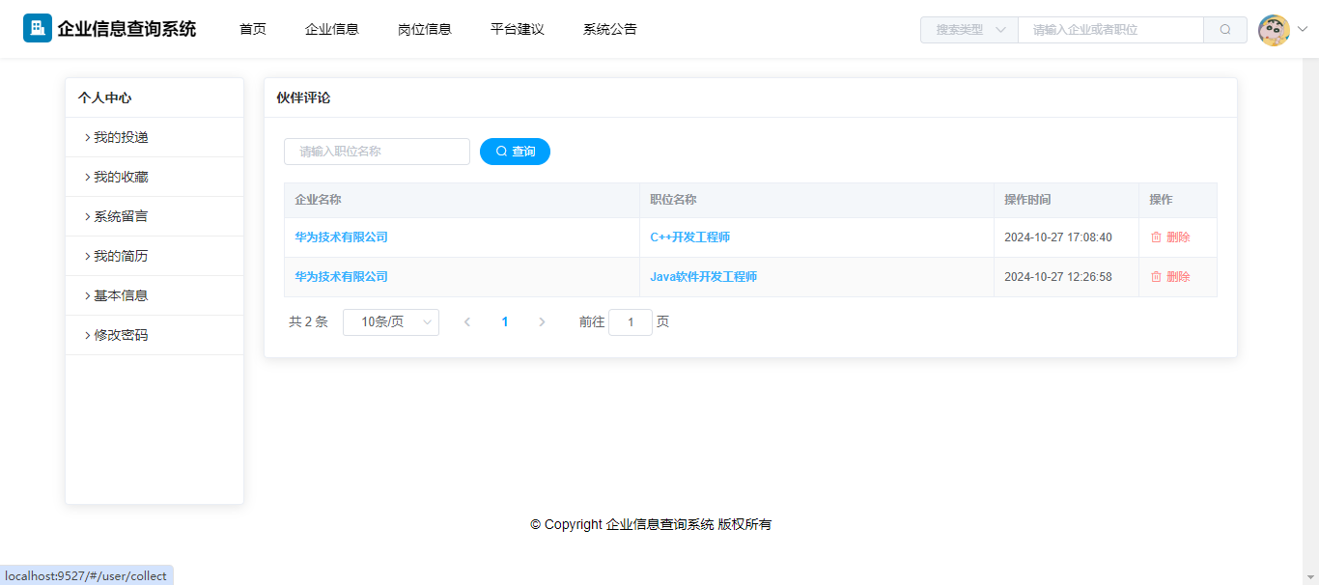Open the Java软件开发工程师 position link

[x=703, y=277]
